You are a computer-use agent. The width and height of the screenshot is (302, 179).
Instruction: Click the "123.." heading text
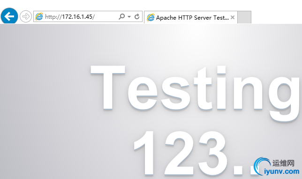(x=196, y=153)
